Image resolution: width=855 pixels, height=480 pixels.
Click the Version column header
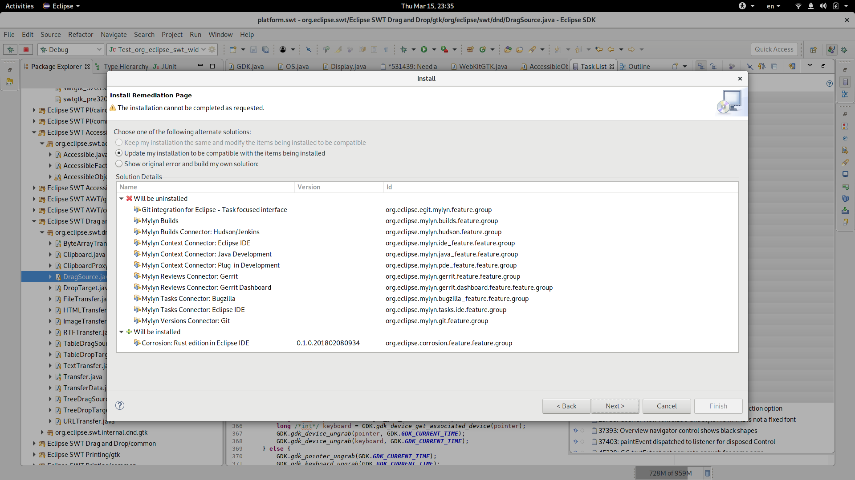(x=339, y=187)
